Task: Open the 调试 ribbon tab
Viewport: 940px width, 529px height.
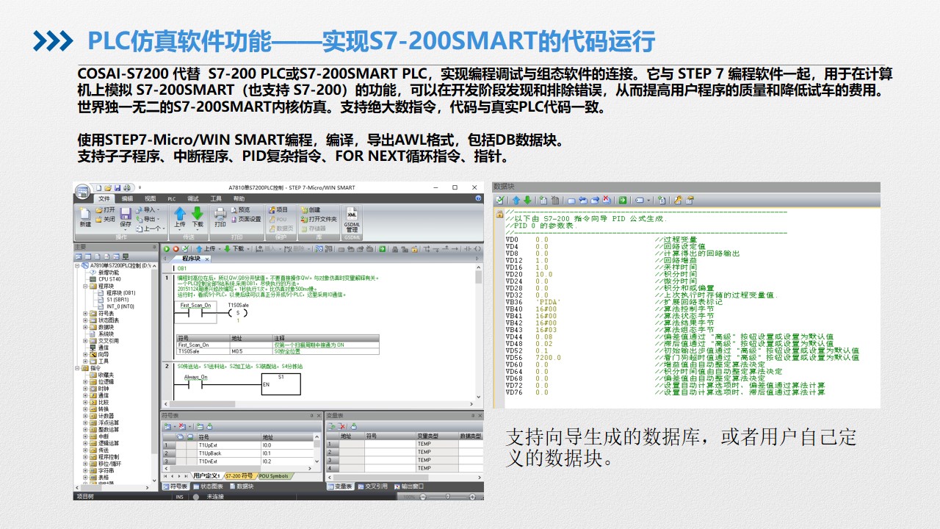Action: pos(193,198)
